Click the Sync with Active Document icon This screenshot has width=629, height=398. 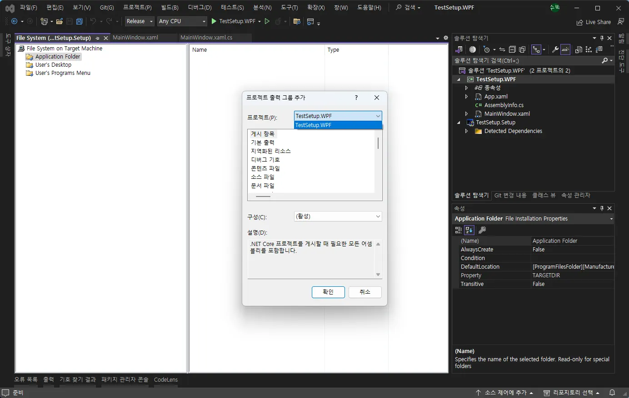[x=502, y=49]
